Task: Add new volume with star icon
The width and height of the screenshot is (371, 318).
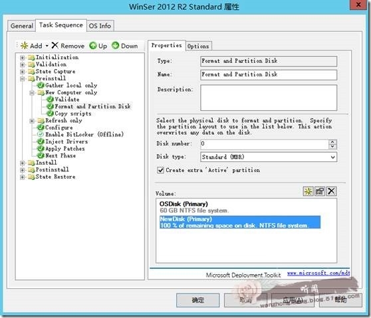Action: coord(308,191)
